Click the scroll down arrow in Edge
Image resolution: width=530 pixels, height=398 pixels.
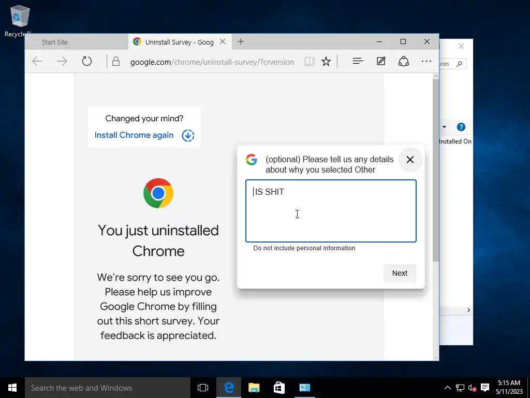(435, 357)
